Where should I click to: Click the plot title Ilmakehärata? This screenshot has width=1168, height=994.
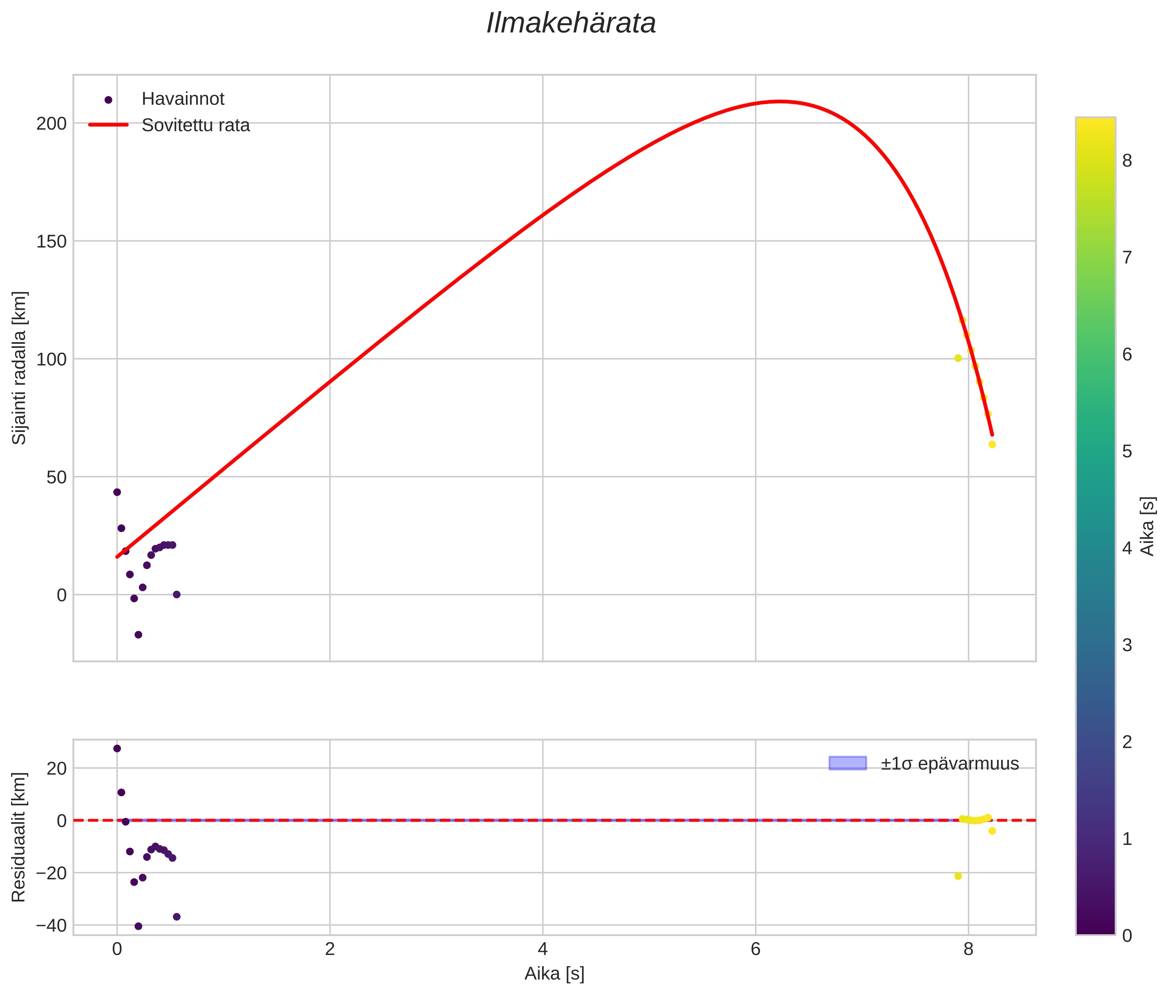pyautogui.click(x=571, y=23)
